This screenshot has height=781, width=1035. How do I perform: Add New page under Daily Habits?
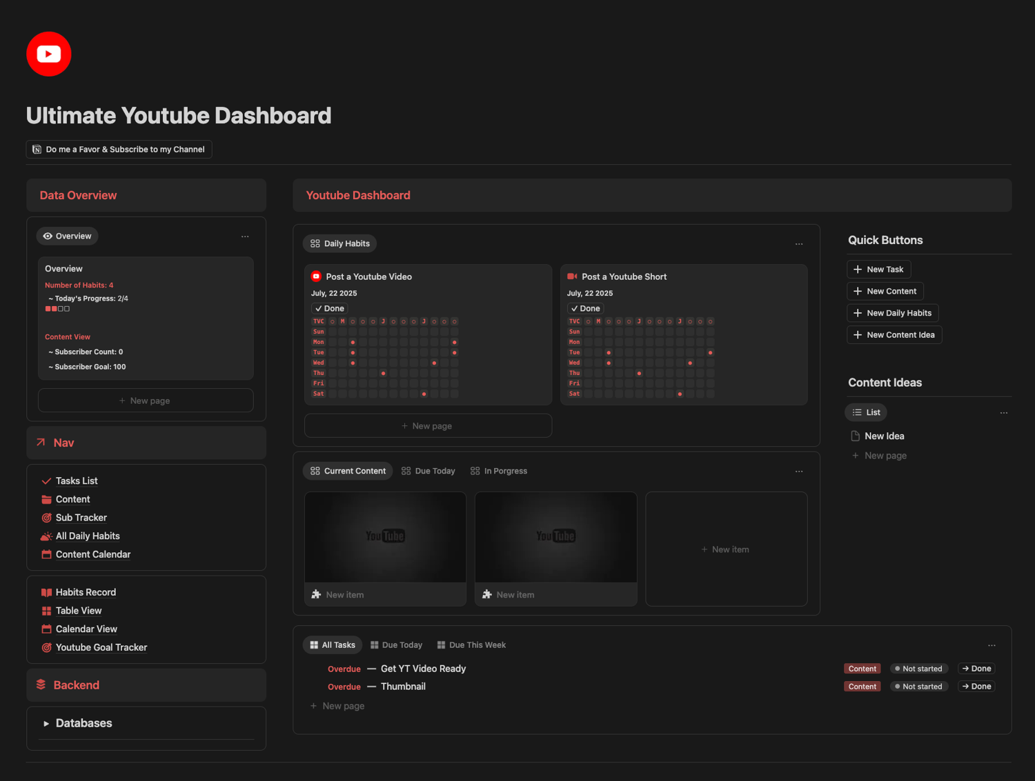tap(428, 426)
